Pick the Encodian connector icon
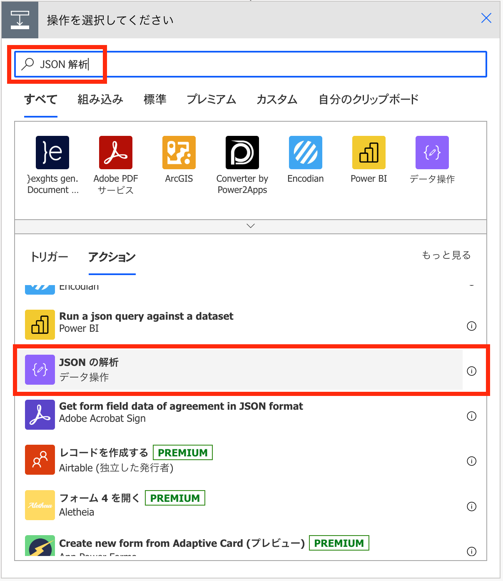Screen dimensions: 503x581 coord(306,153)
